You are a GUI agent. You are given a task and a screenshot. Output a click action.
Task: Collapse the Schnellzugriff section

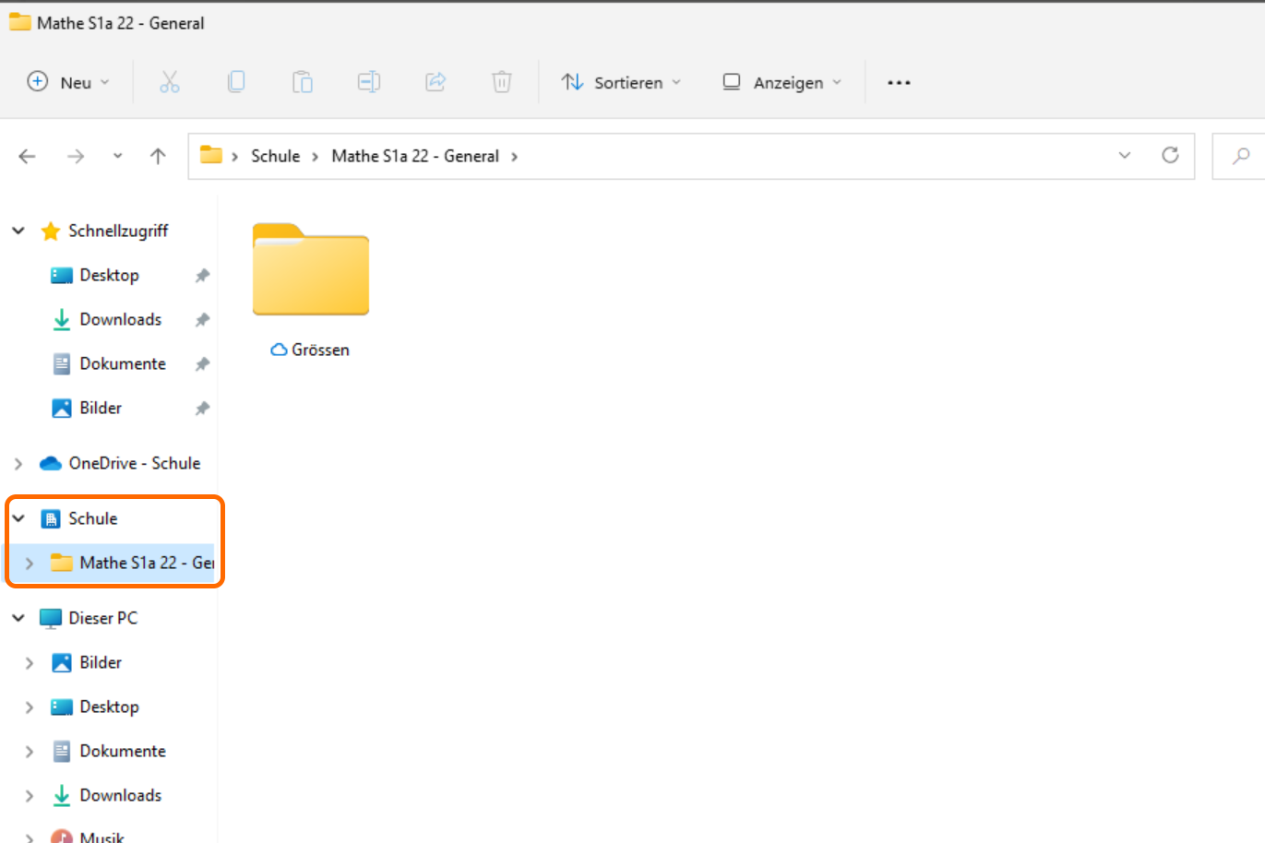[18, 231]
